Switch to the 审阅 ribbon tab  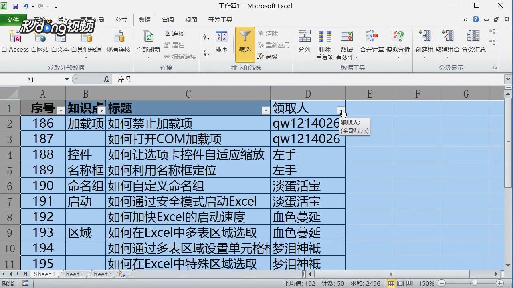click(x=168, y=20)
